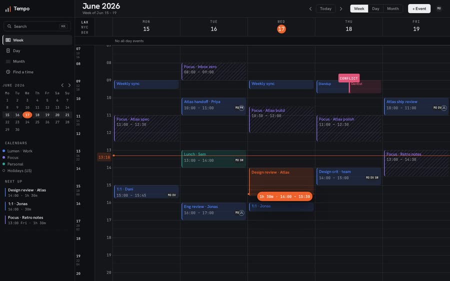Click the Tempo logo icon

(8, 9)
